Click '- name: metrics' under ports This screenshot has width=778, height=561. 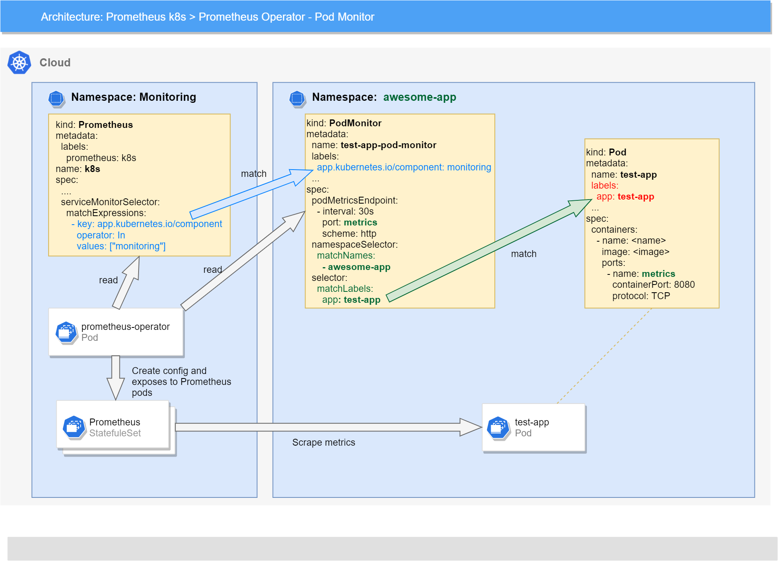pyautogui.click(x=641, y=274)
